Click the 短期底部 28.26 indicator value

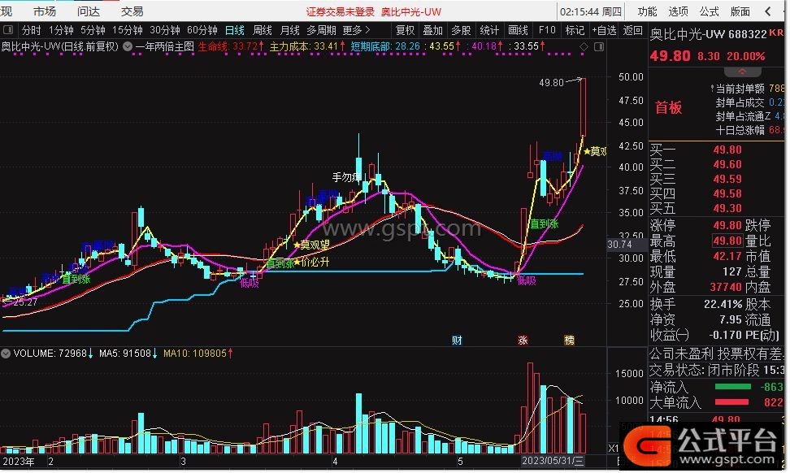385,47
